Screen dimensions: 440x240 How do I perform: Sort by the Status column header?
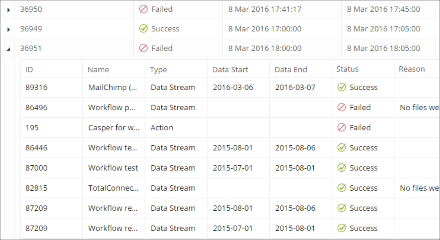tap(347, 69)
